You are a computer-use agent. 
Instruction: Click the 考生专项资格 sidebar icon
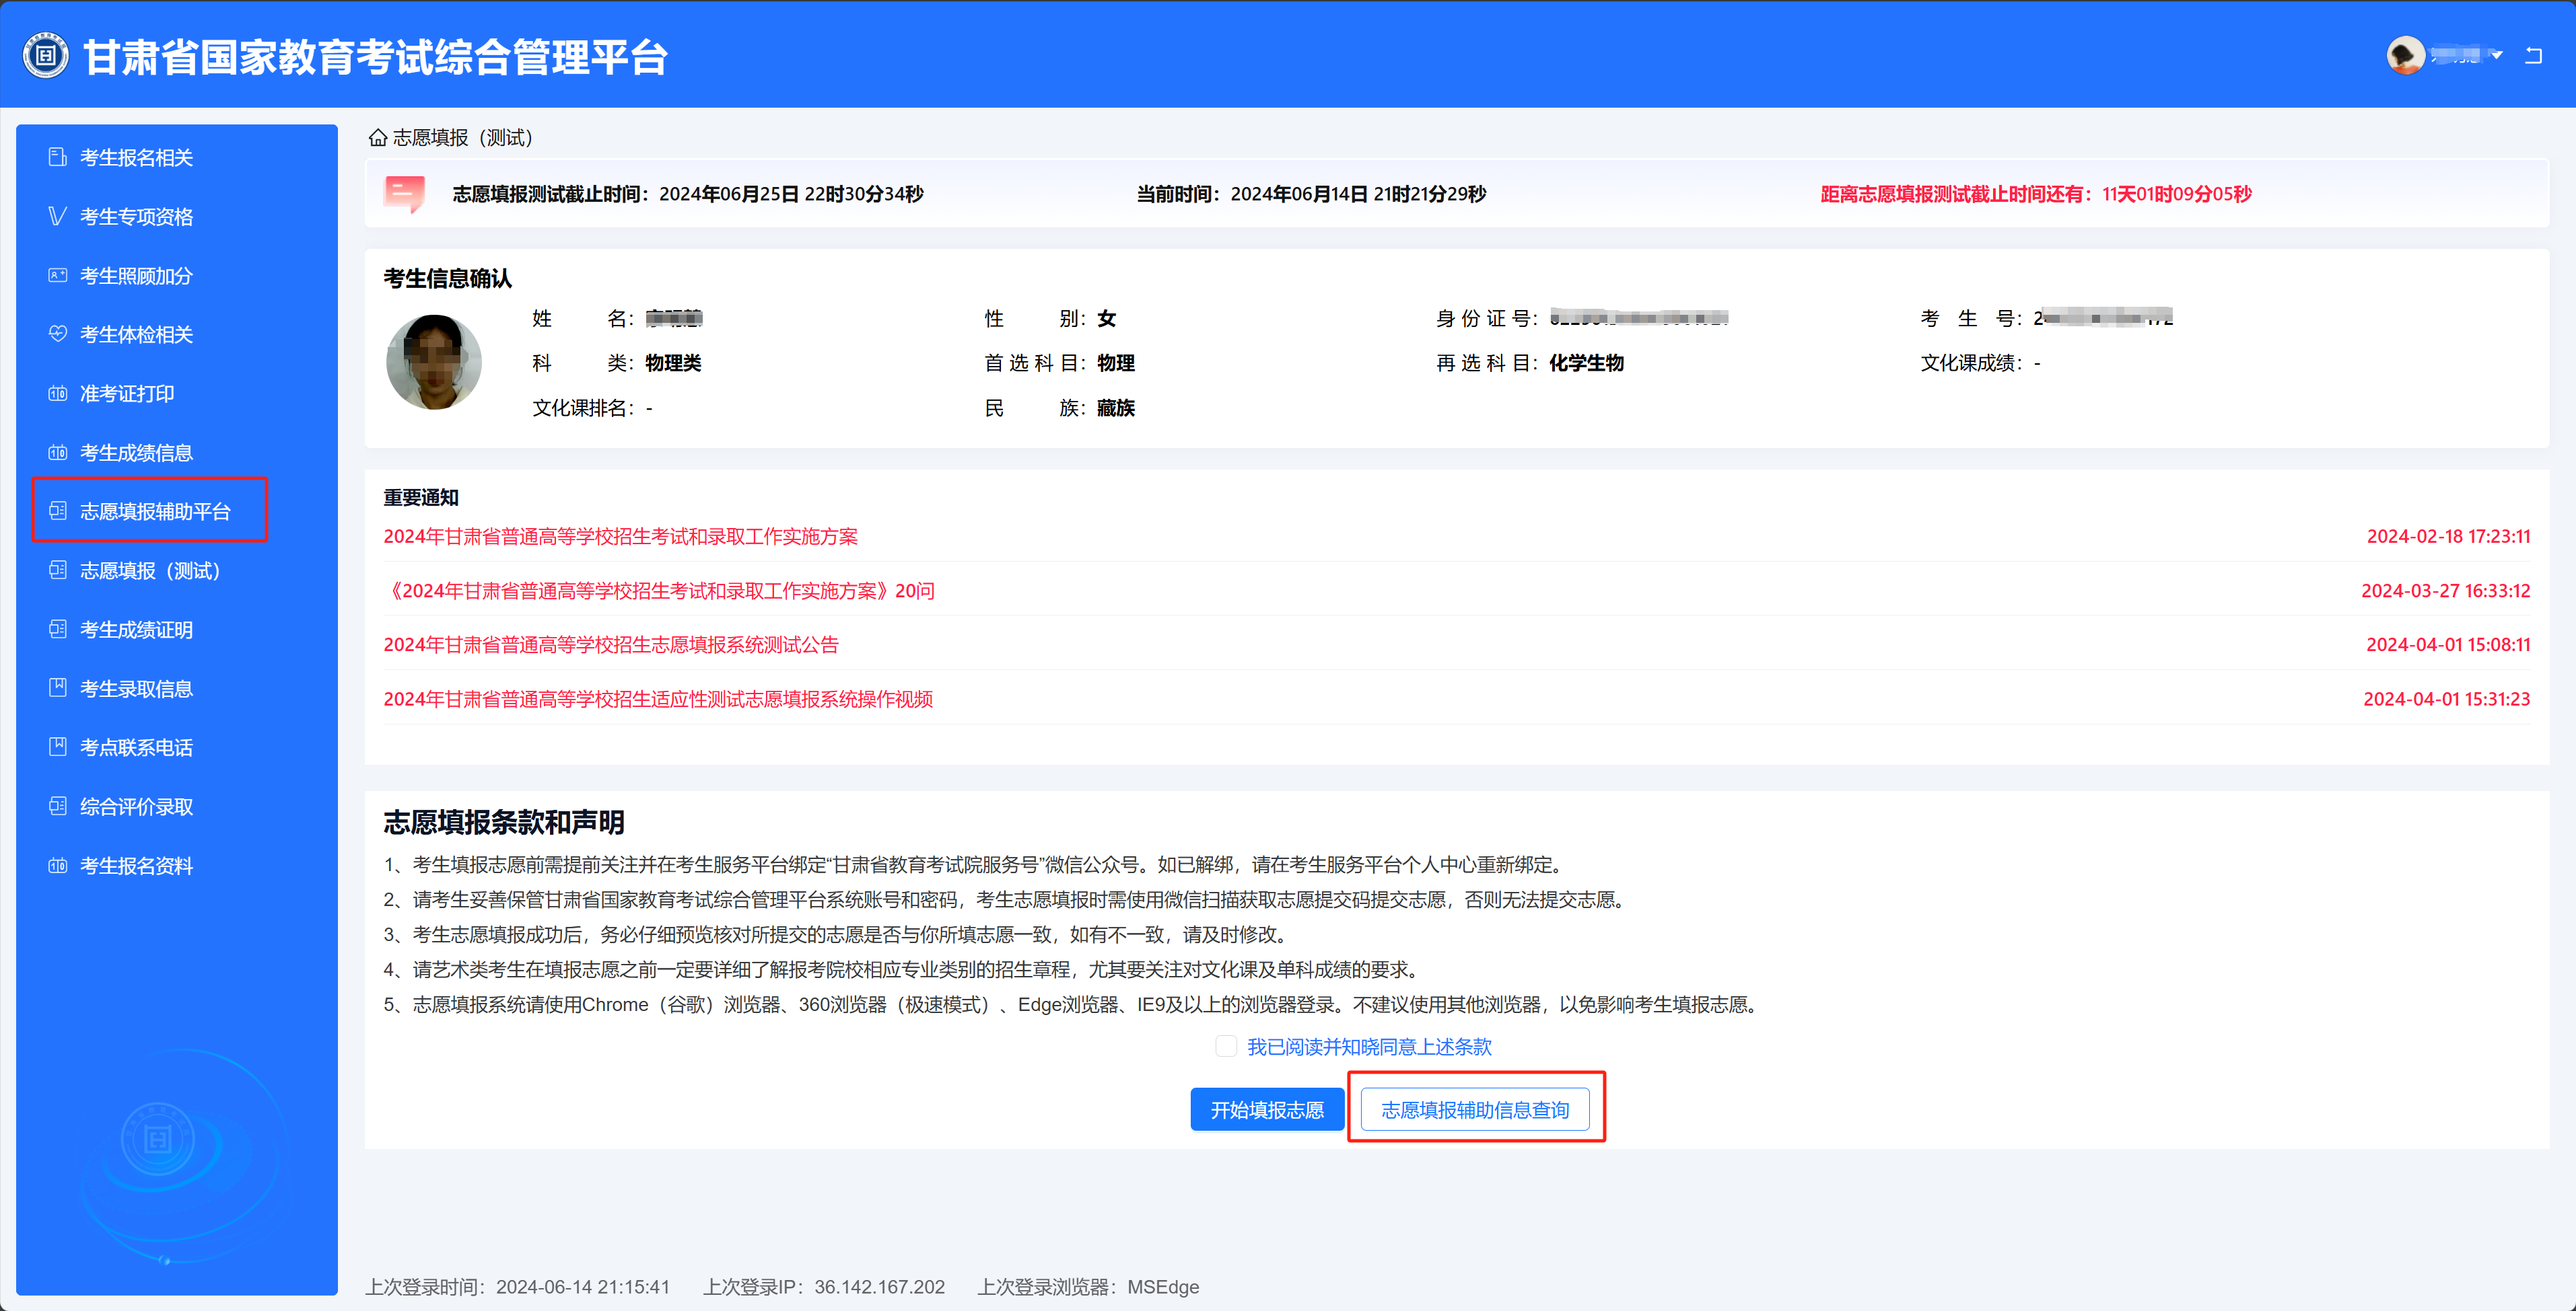click(x=57, y=216)
